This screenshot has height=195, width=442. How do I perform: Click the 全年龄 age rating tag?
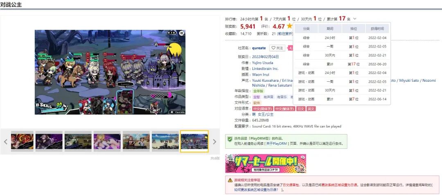pyautogui.click(x=258, y=91)
